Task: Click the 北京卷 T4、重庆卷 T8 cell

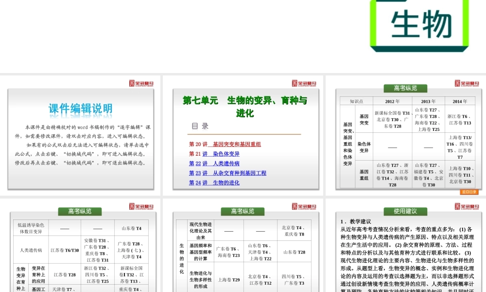Action: pos(294,231)
